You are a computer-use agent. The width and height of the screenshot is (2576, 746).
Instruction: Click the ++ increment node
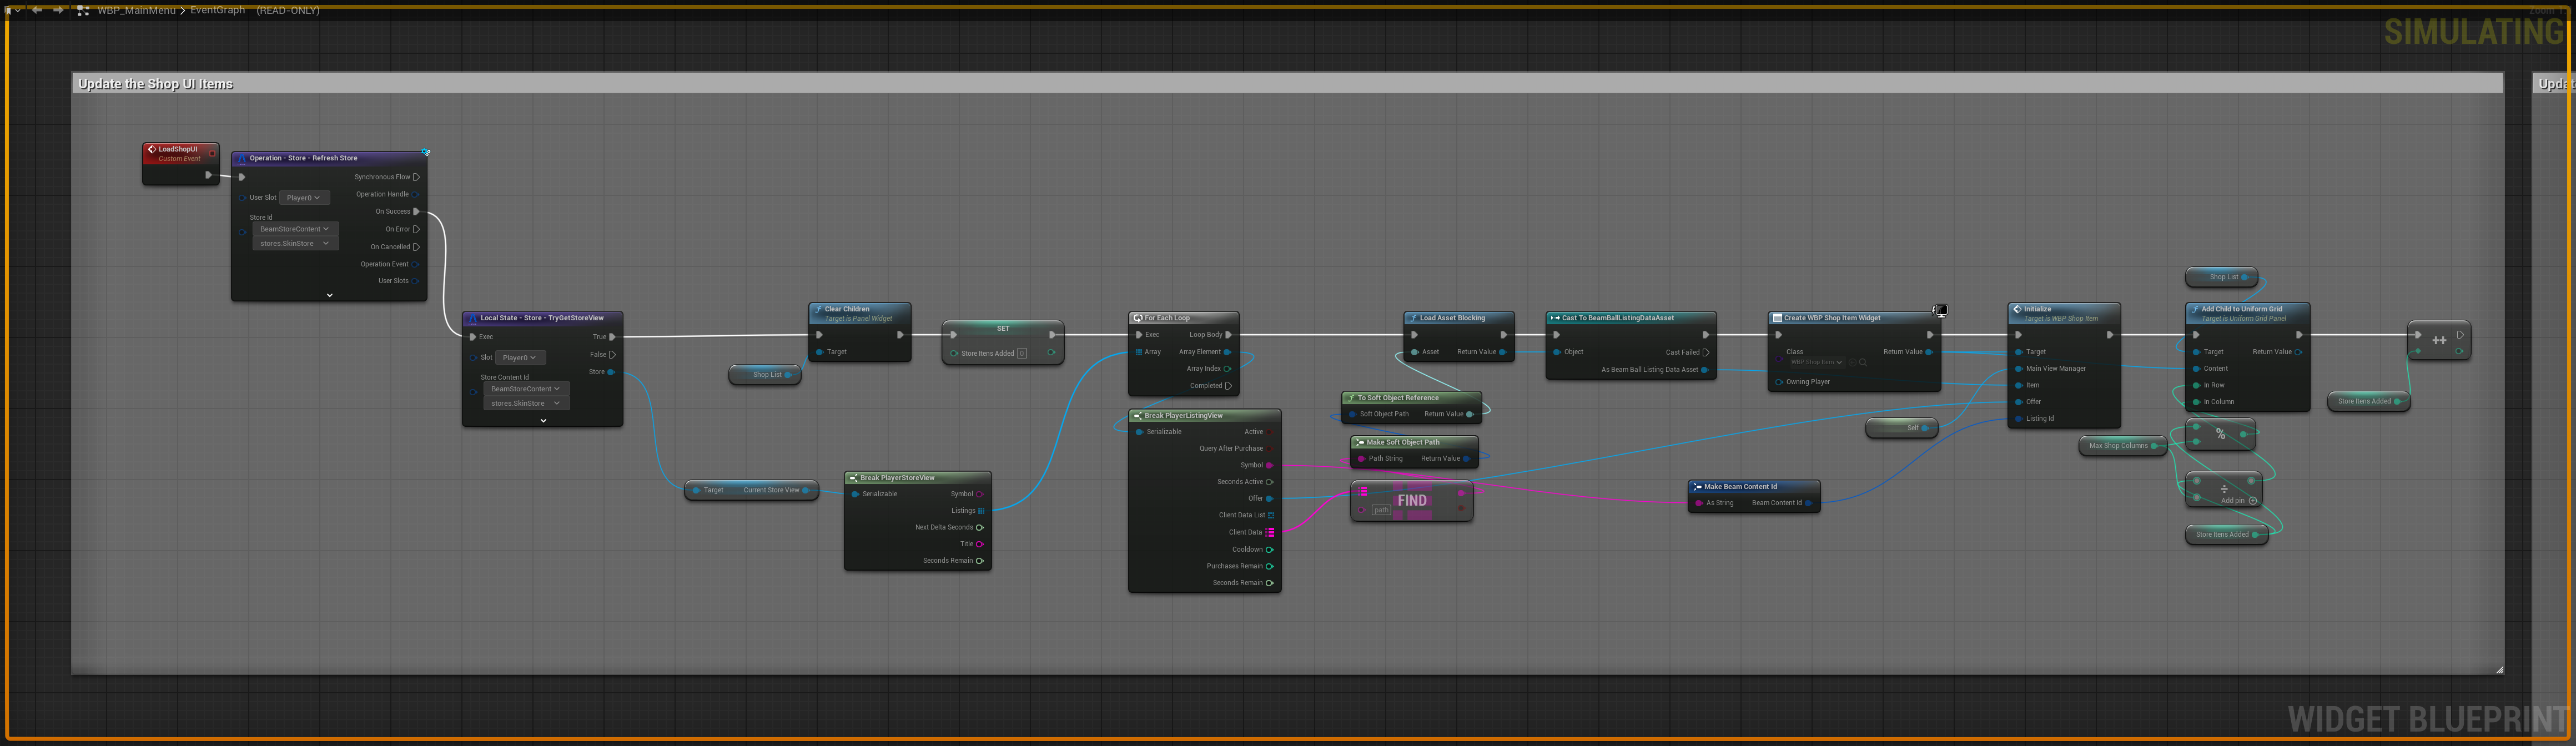pyautogui.click(x=2439, y=341)
